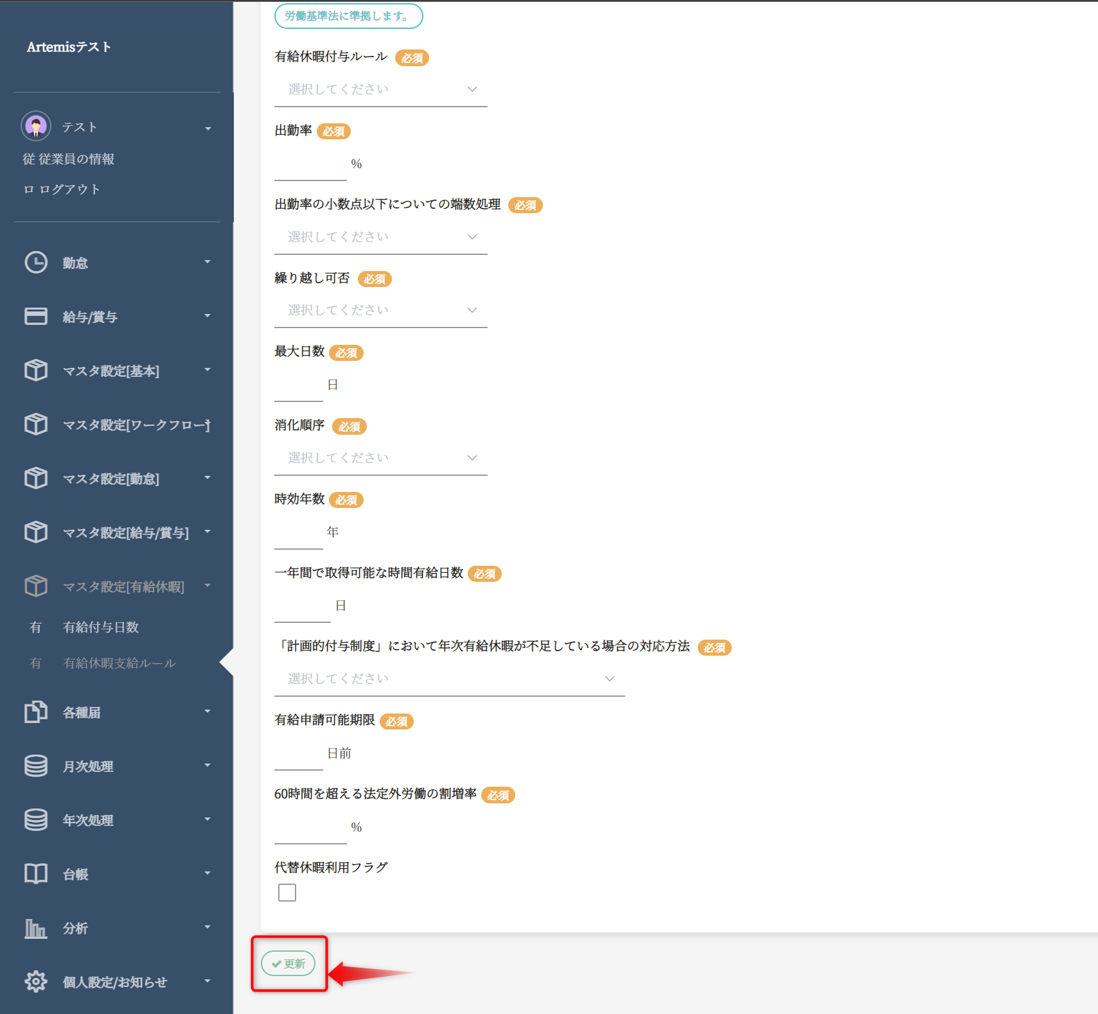Image resolution: width=1098 pixels, height=1014 pixels.
Task: Click the bar chart icon beside 分析
Action: [36, 928]
